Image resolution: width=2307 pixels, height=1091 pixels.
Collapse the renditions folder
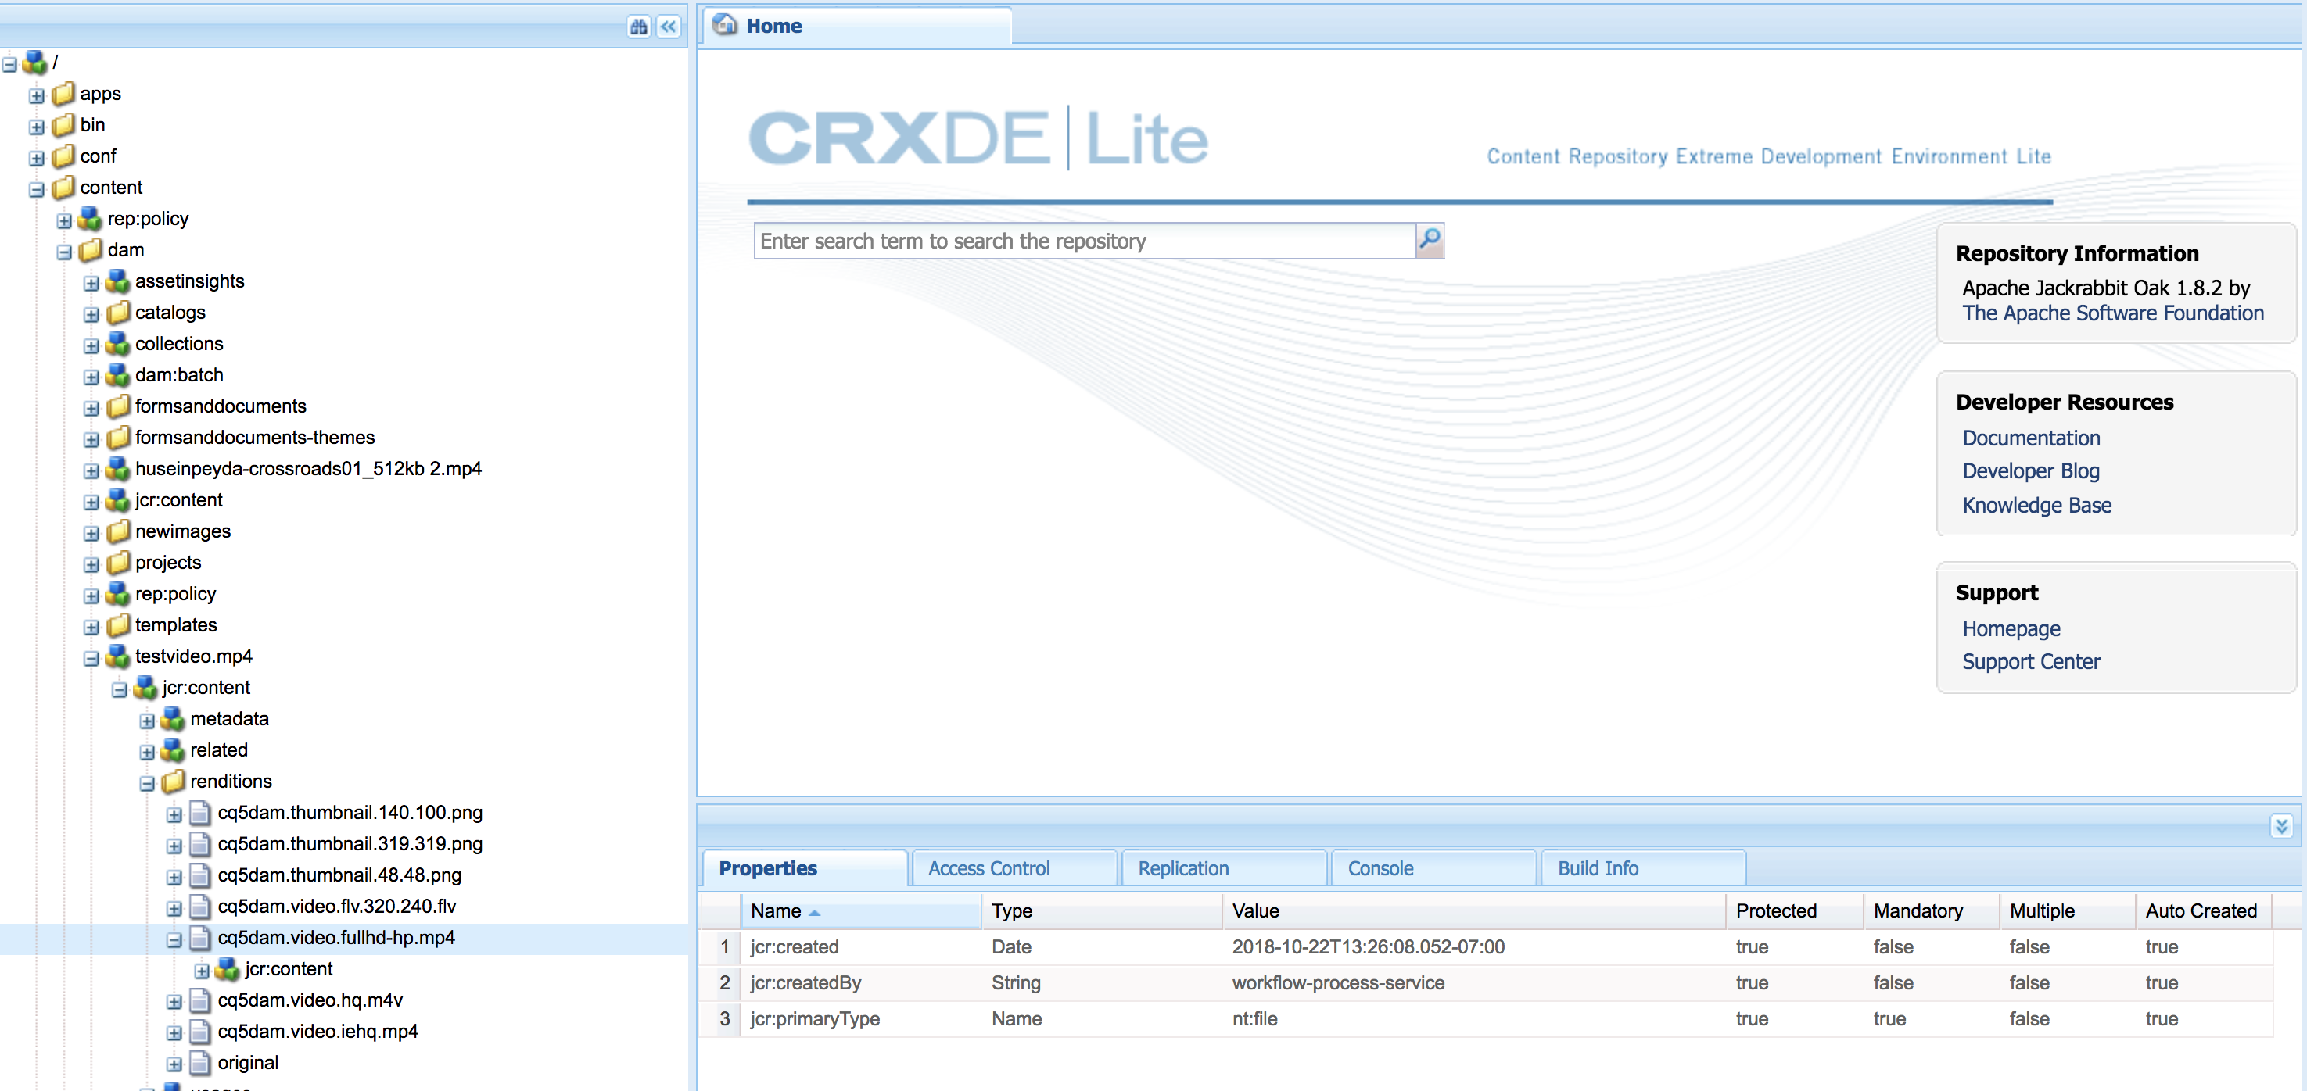tap(147, 783)
